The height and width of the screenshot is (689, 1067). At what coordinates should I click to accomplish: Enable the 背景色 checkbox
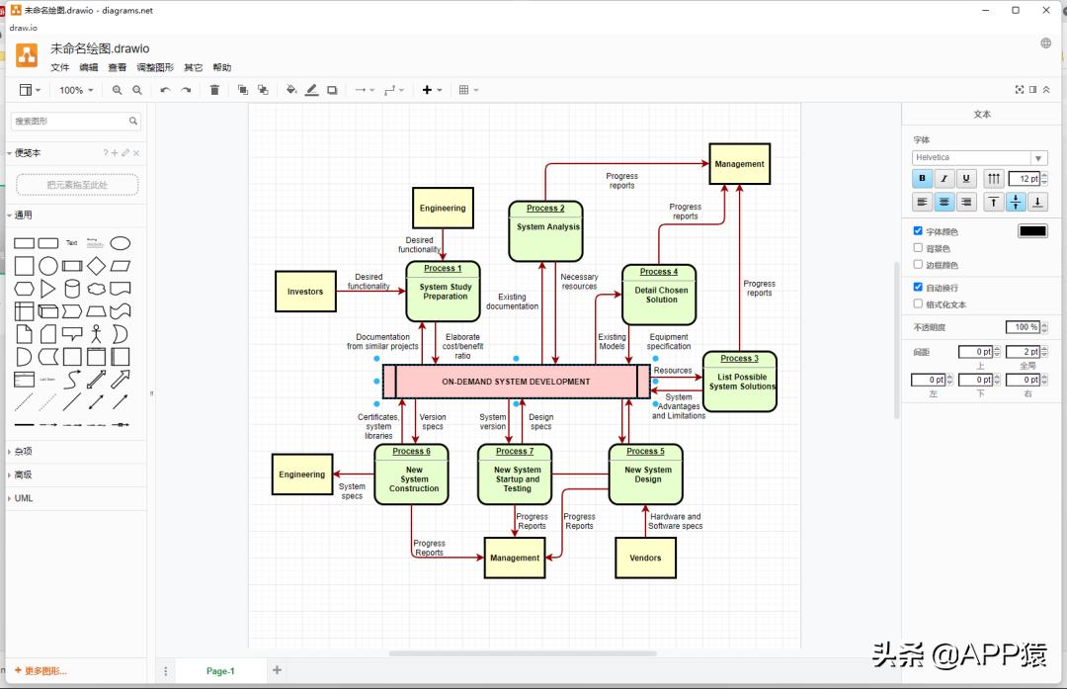[x=918, y=248]
